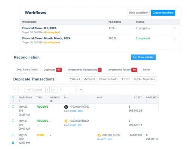The image size is (187, 149).
Task: Check the 09:49 AM BUSD receive row
Action: pos(13,121)
